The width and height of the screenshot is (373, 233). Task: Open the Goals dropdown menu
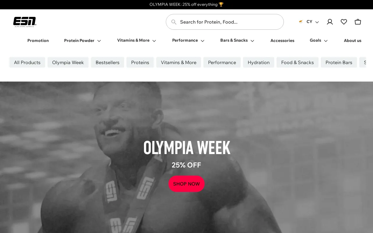(319, 40)
